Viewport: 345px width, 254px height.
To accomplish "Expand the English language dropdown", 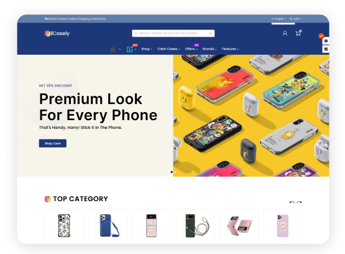I will tap(278, 19).
